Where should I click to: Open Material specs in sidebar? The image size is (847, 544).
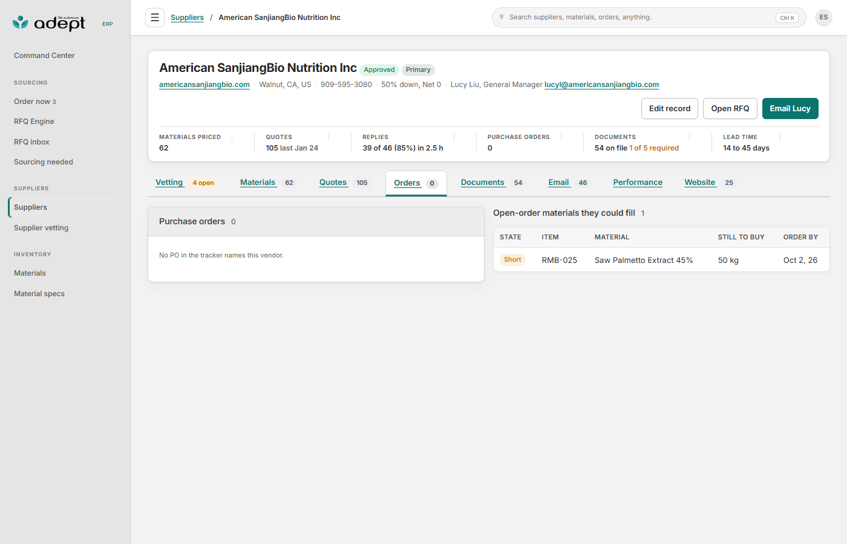(65, 294)
